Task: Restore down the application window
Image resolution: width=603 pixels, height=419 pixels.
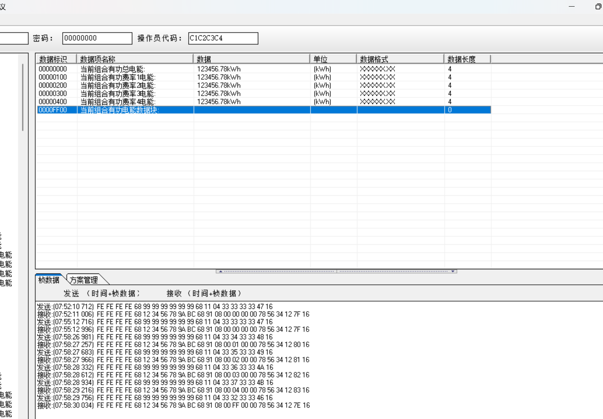Action: point(598,7)
